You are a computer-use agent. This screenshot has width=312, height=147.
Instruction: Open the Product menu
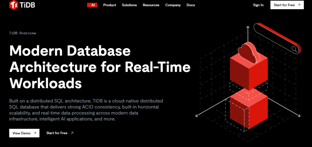(x=110, y=5)
